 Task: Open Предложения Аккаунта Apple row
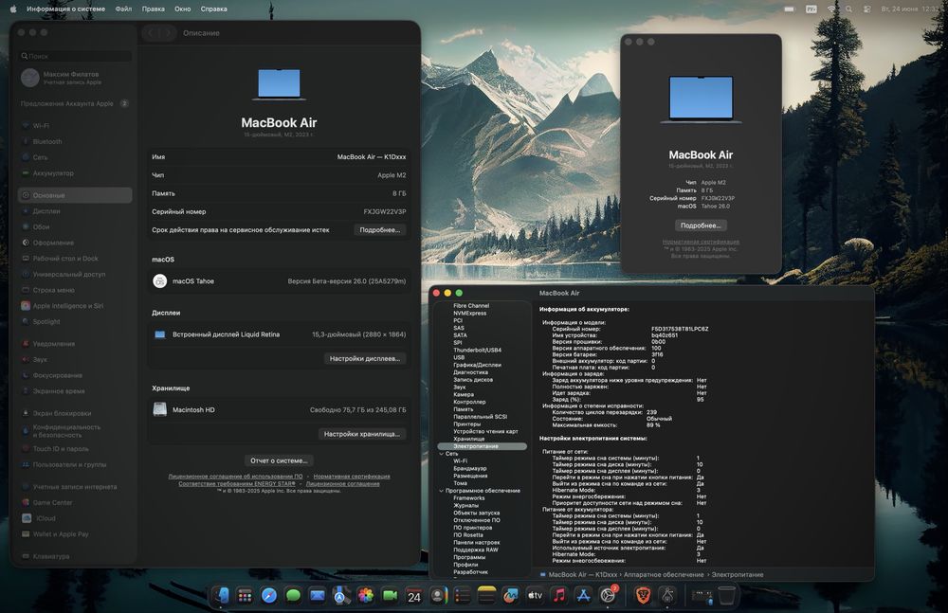(75, 103)
